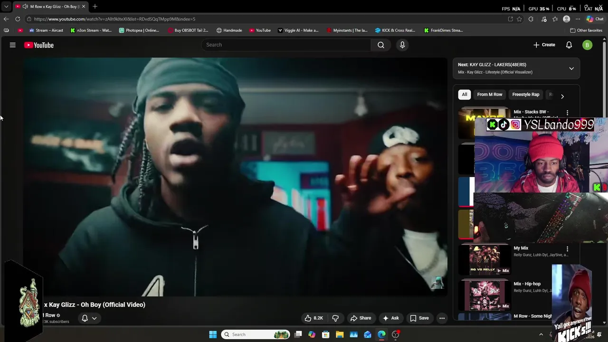Viewport: 608px width, 342px height.
Task: Open Handmade bookmark
Action: (229, 30)
